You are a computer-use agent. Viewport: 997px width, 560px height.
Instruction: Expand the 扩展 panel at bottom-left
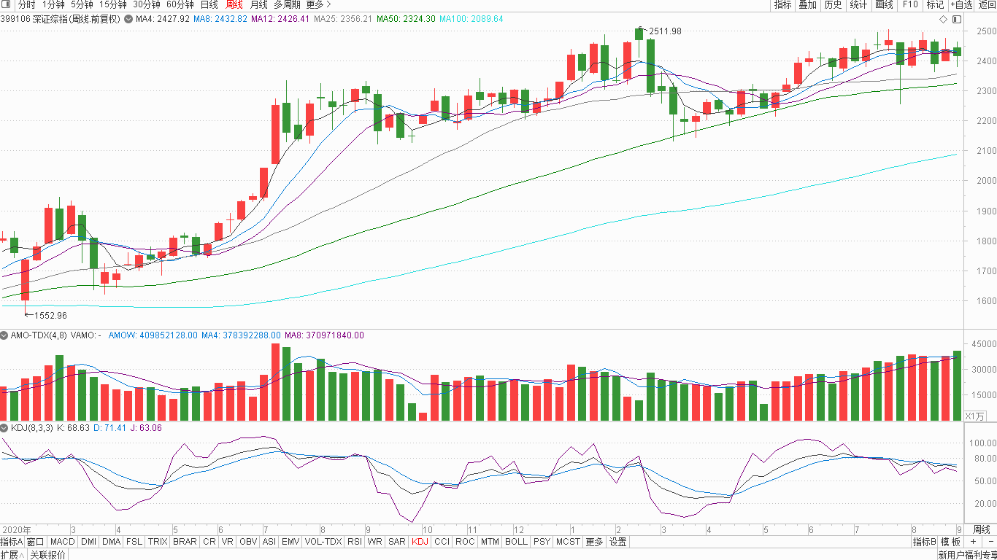pos(12,555)
